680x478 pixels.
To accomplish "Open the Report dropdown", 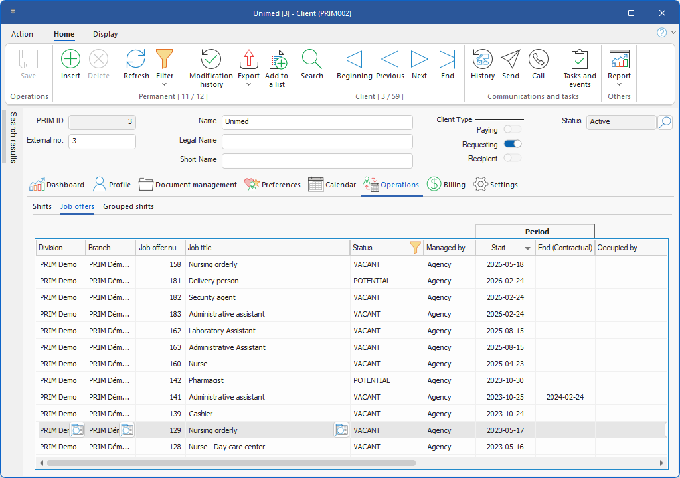I will coord(619,84).
